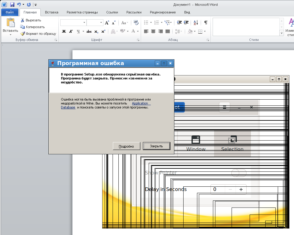The height and width of the screenshot is (235, 294).
Task: Switch to the Разметка страницы tab
Action: (82, 12)
